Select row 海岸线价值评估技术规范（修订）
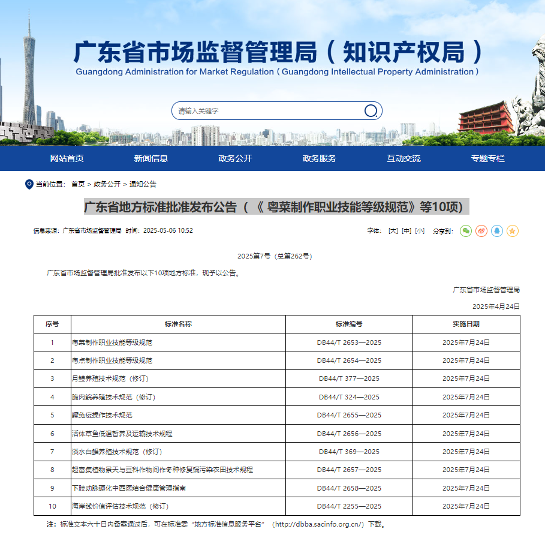 pyautogui.click(x=276, y=506)
